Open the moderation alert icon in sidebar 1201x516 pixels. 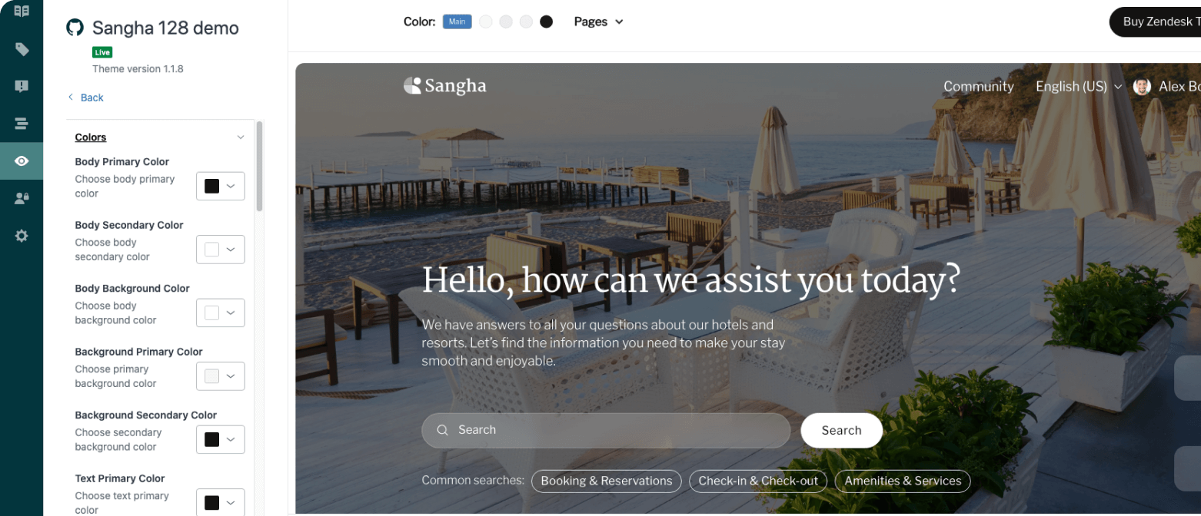pos(22,87)
